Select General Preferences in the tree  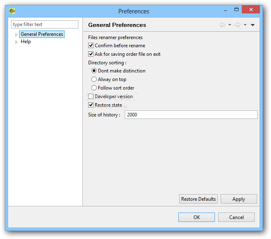coord(42,34)
